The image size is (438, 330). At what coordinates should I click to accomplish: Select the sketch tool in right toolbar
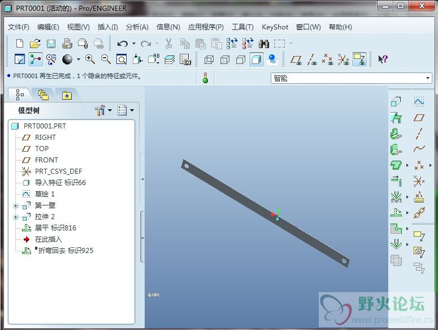pos(419,102)
